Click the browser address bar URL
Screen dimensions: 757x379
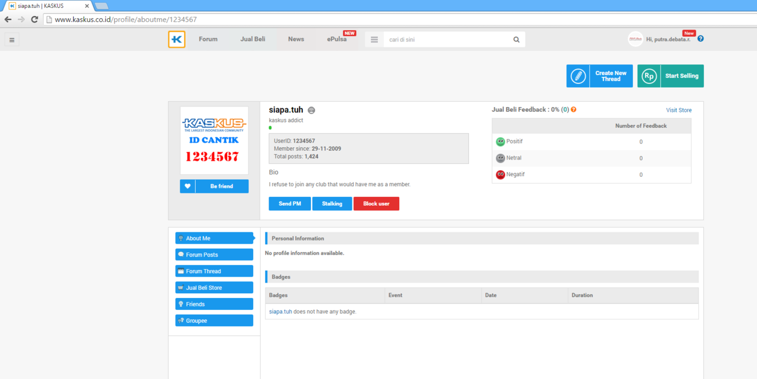(x=126, y=20)
